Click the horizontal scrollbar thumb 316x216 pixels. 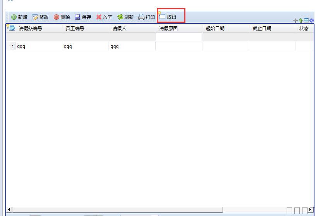click(x=117, y=209)
